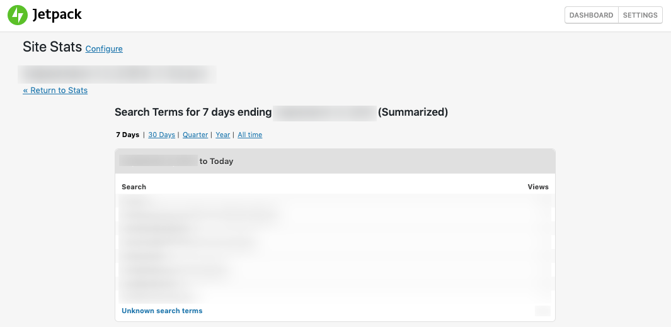Screen dimensions: 671x327
Task: Click the Search Terms heading text
Action: coord(193,113)
